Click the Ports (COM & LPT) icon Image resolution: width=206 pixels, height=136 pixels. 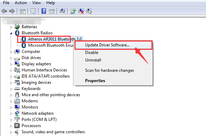(x=17, y=120)
